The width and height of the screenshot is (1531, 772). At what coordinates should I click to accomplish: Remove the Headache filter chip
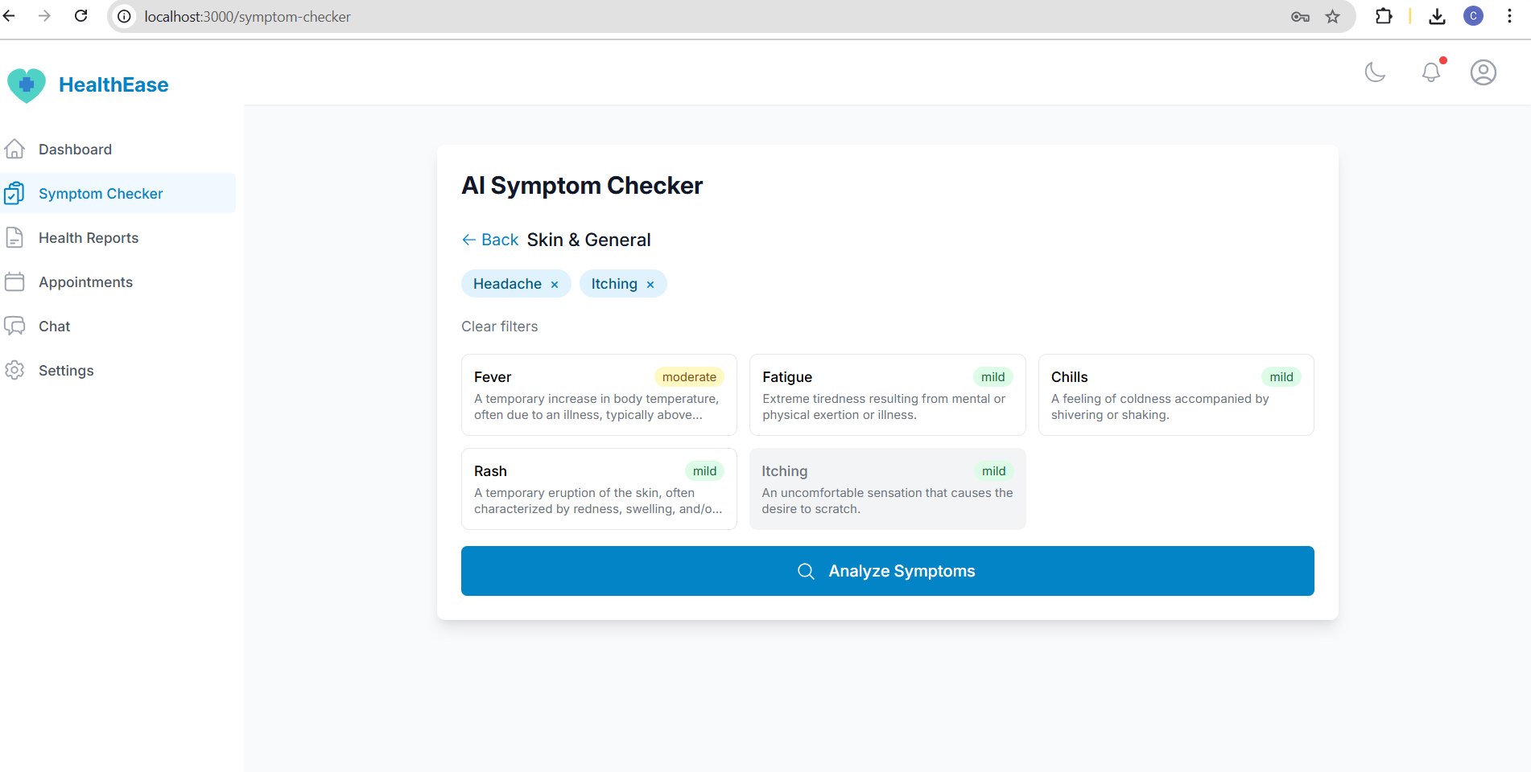click(x=554, y=283)
